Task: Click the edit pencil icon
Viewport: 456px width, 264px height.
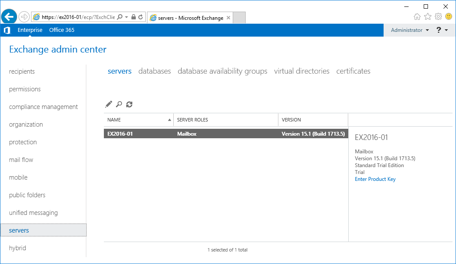Action: [x=109, y=104]
